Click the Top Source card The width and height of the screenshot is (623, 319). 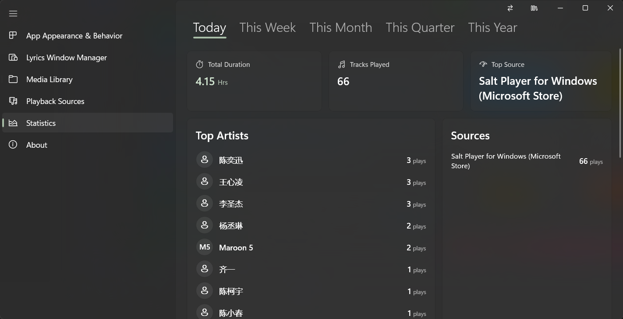541,81
